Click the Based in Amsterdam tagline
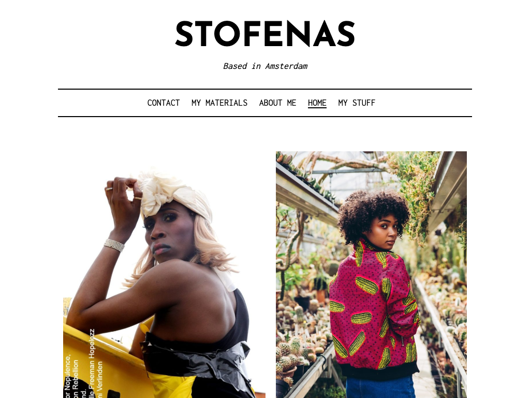 pos(265,66)
